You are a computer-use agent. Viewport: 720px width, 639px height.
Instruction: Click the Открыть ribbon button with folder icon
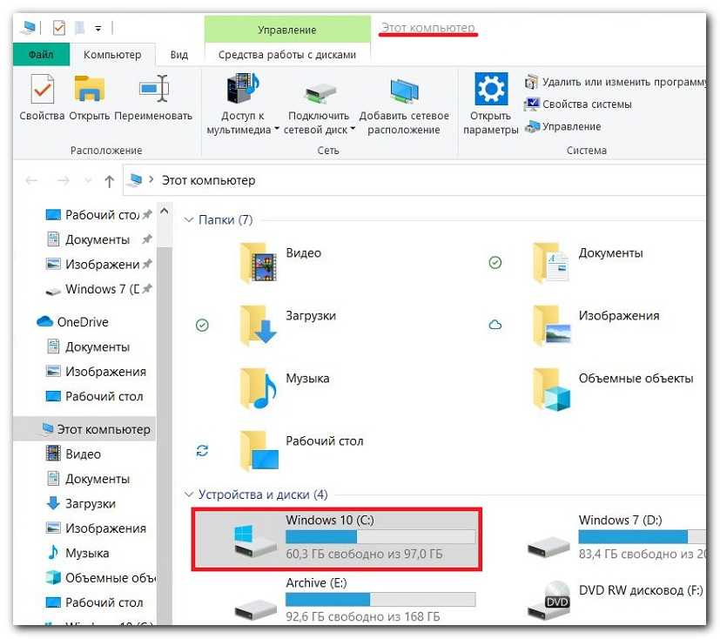coord(90,98)
